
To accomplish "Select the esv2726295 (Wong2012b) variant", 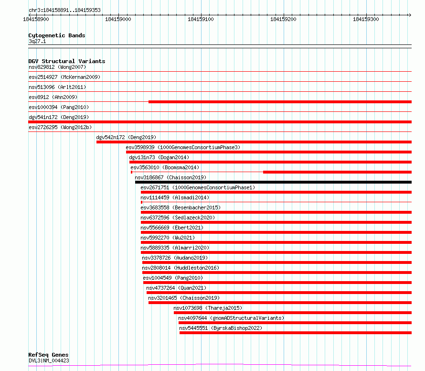I will [60, 127].
